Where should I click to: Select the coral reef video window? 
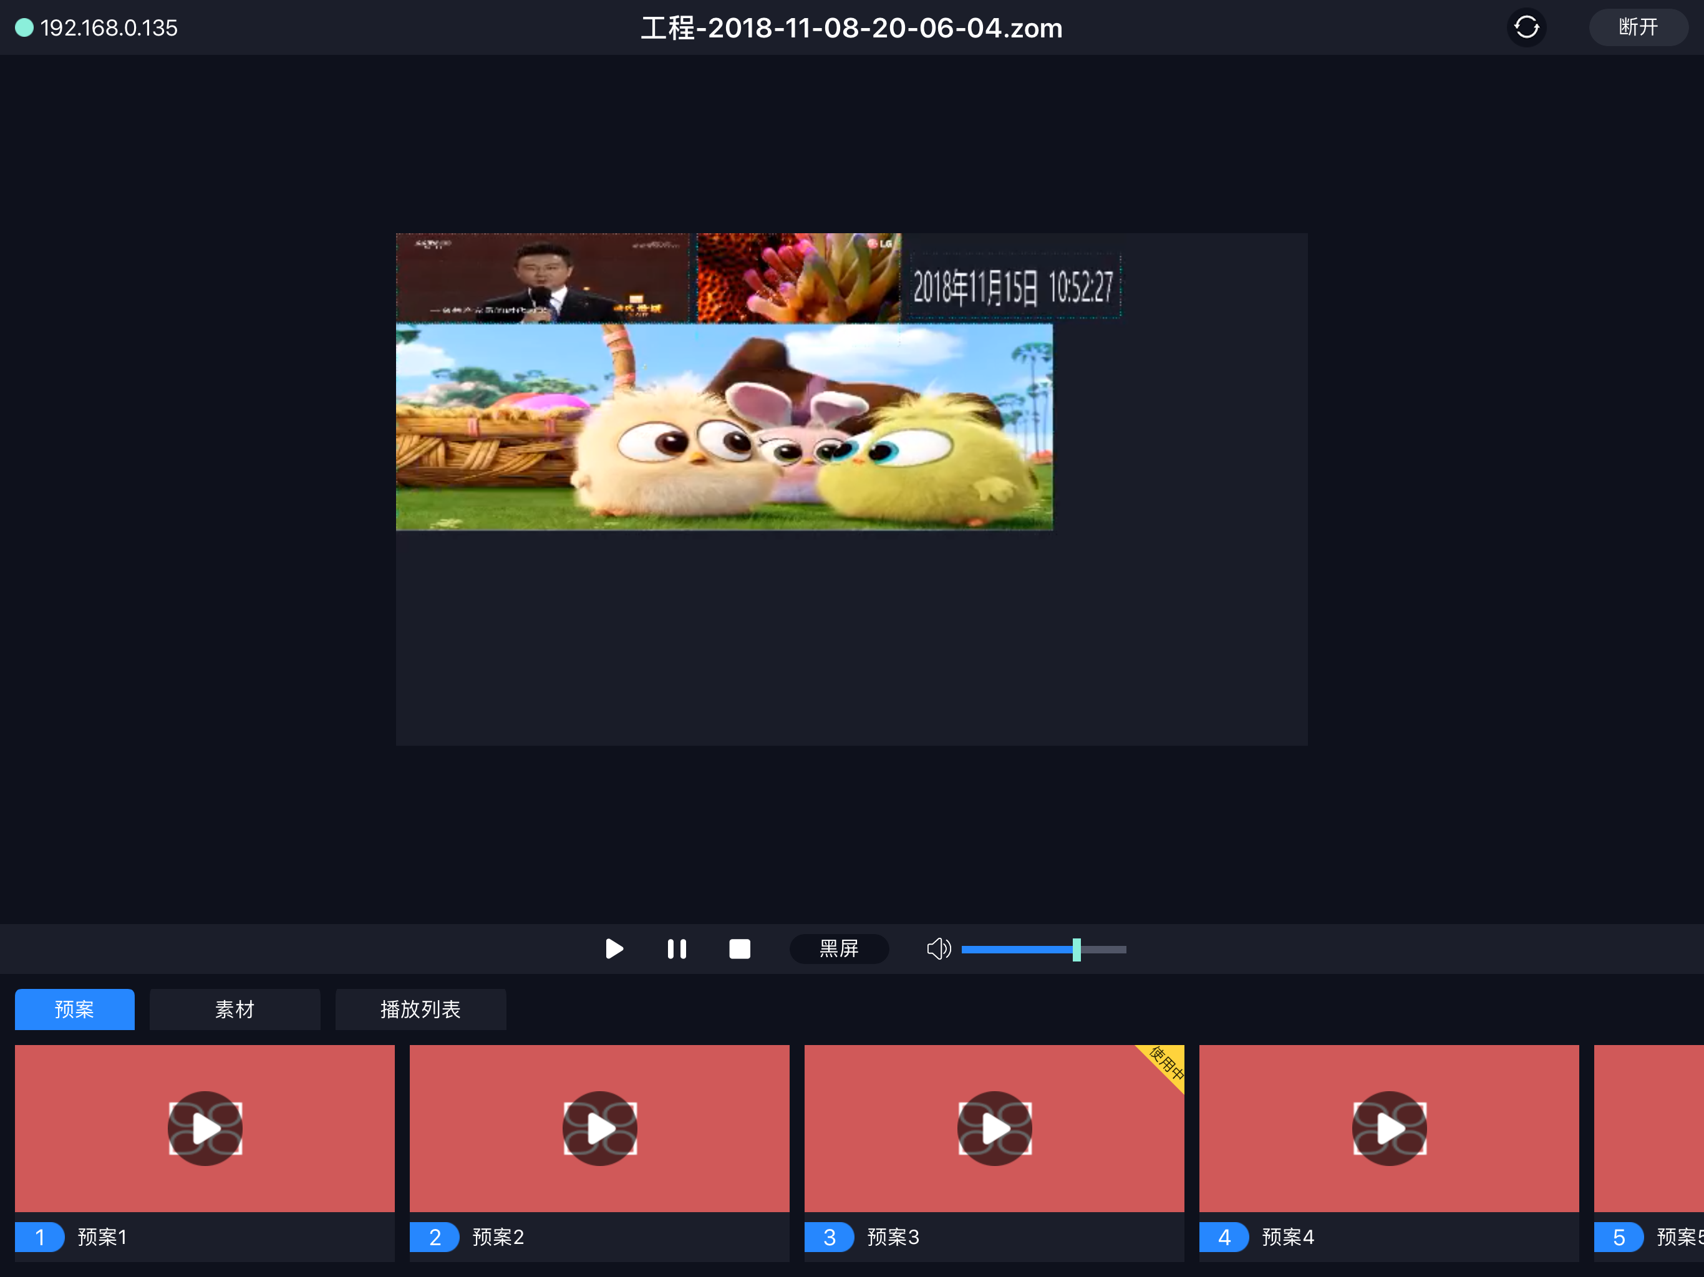798,278
